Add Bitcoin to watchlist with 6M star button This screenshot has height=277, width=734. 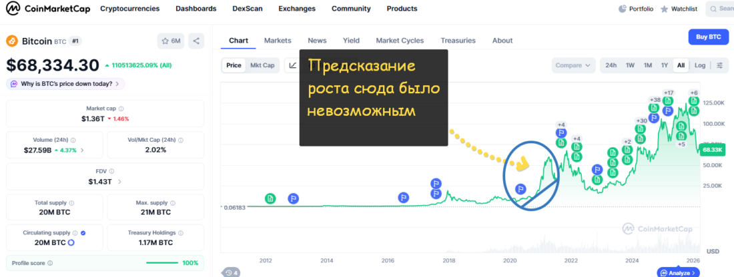(171, 41)
